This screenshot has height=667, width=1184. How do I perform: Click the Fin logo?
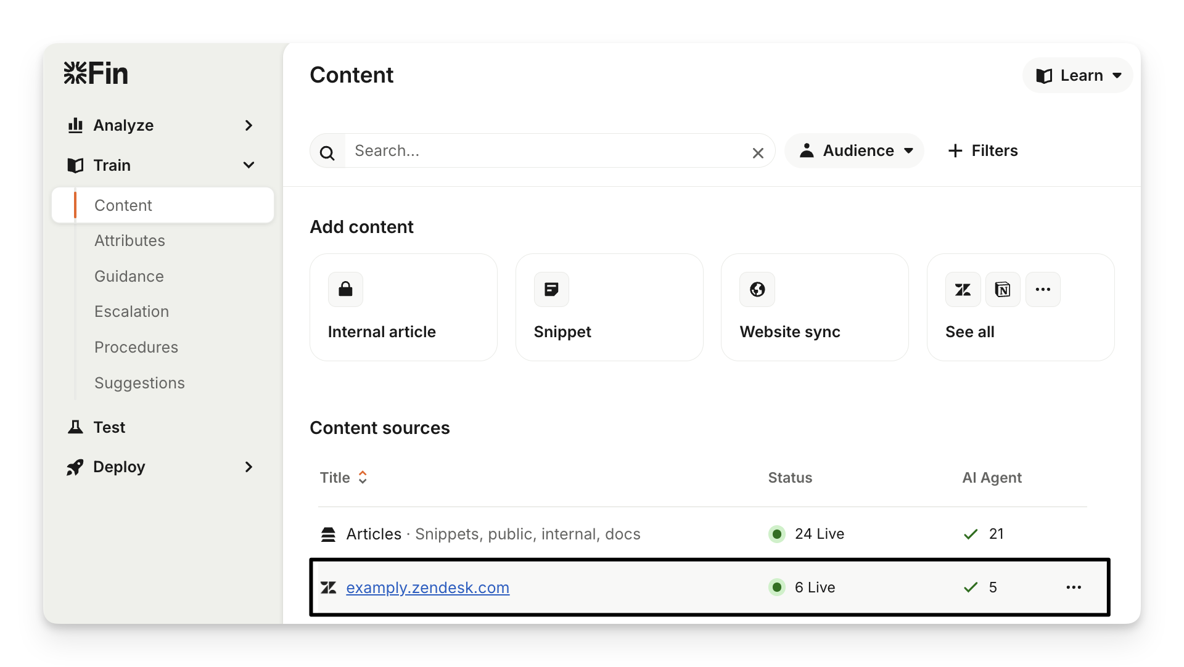(96, 73)
